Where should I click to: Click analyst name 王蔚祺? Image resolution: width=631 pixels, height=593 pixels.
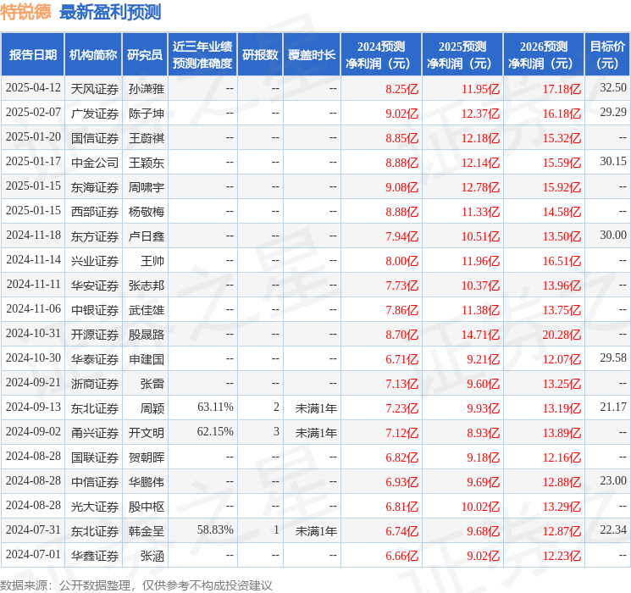click(146, 138)
